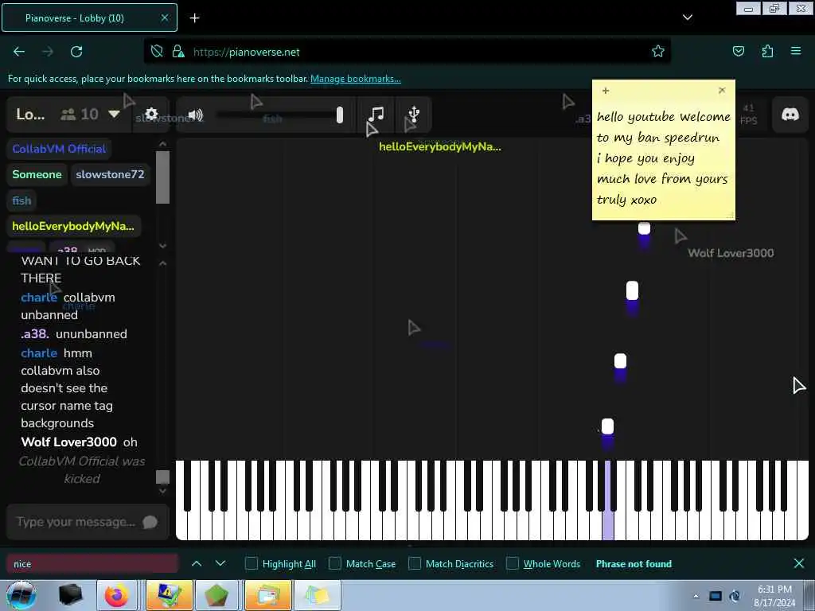Show hidden system tray icons
815x611 pixels.
tap(696, 596)
